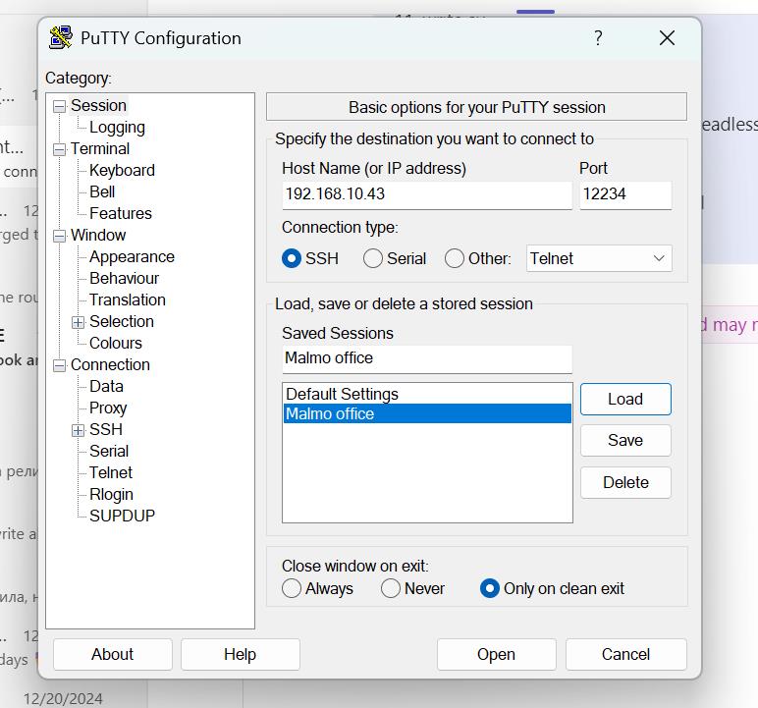
Task: Select the Other connection type radio
Action: [455, 258]
